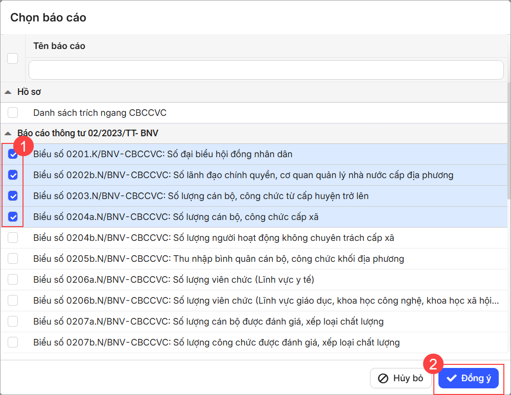Click the Tên báo cáo search field

266,70
